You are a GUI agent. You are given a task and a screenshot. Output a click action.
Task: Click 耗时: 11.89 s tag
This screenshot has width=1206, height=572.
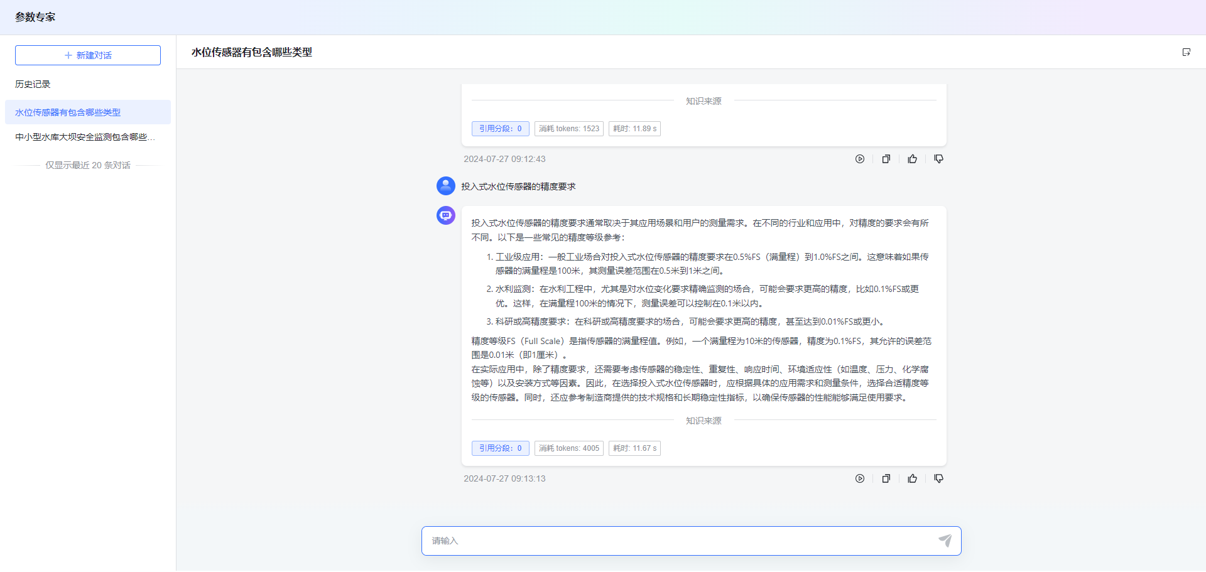click(634, 129)
